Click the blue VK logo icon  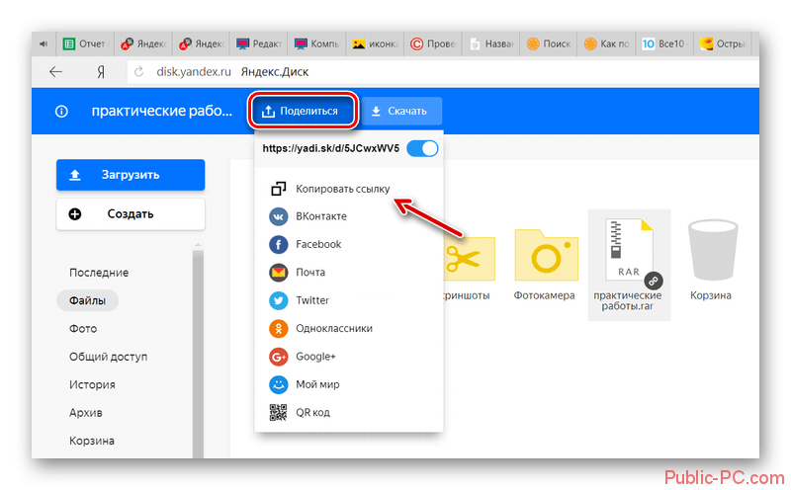point(278,216)
